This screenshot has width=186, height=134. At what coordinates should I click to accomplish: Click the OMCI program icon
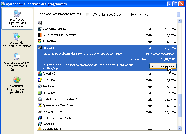[x=40, y=23]
